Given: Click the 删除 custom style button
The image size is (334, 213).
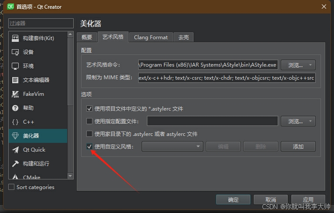Looking at the screenshot, I should pos(261,146).
